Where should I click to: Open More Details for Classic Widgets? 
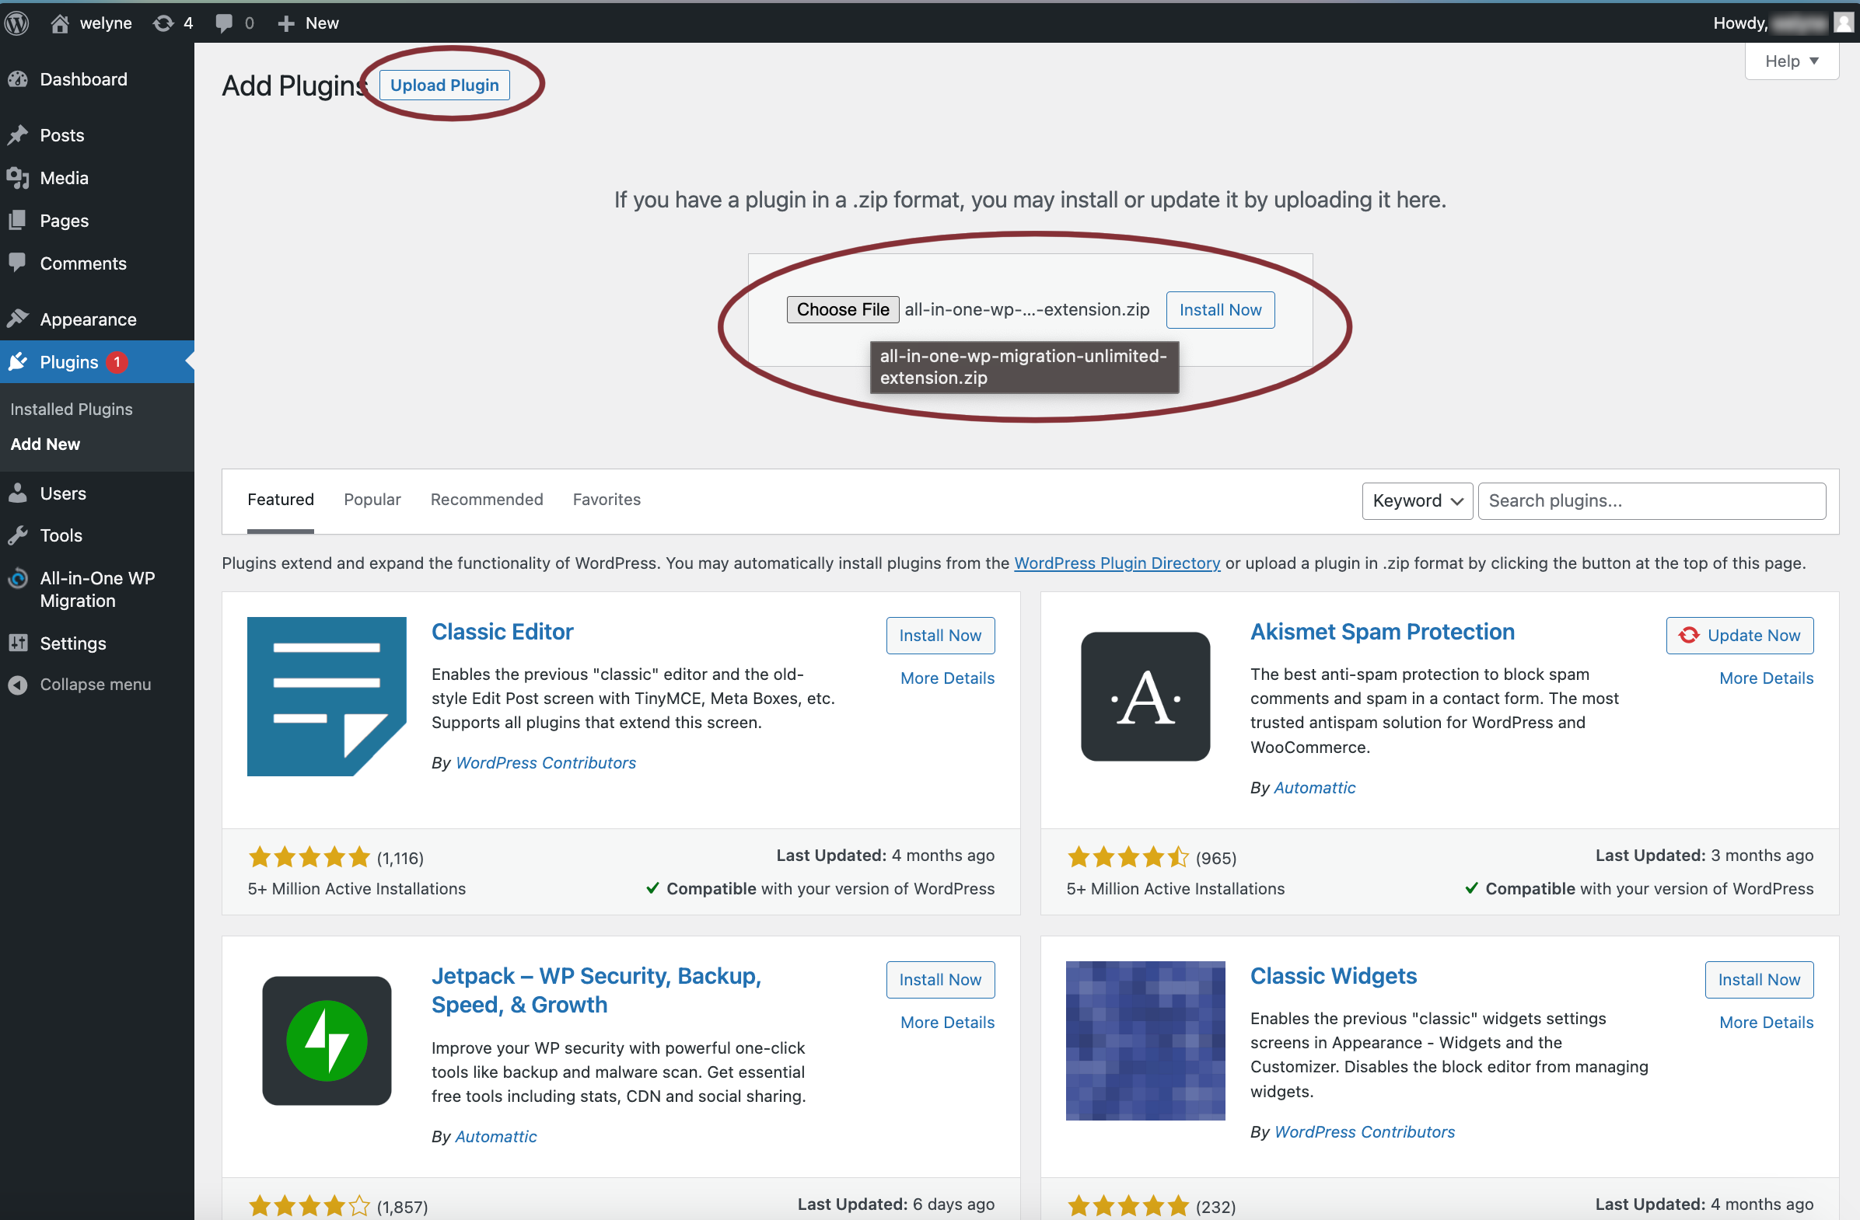pos(1766,1023)
